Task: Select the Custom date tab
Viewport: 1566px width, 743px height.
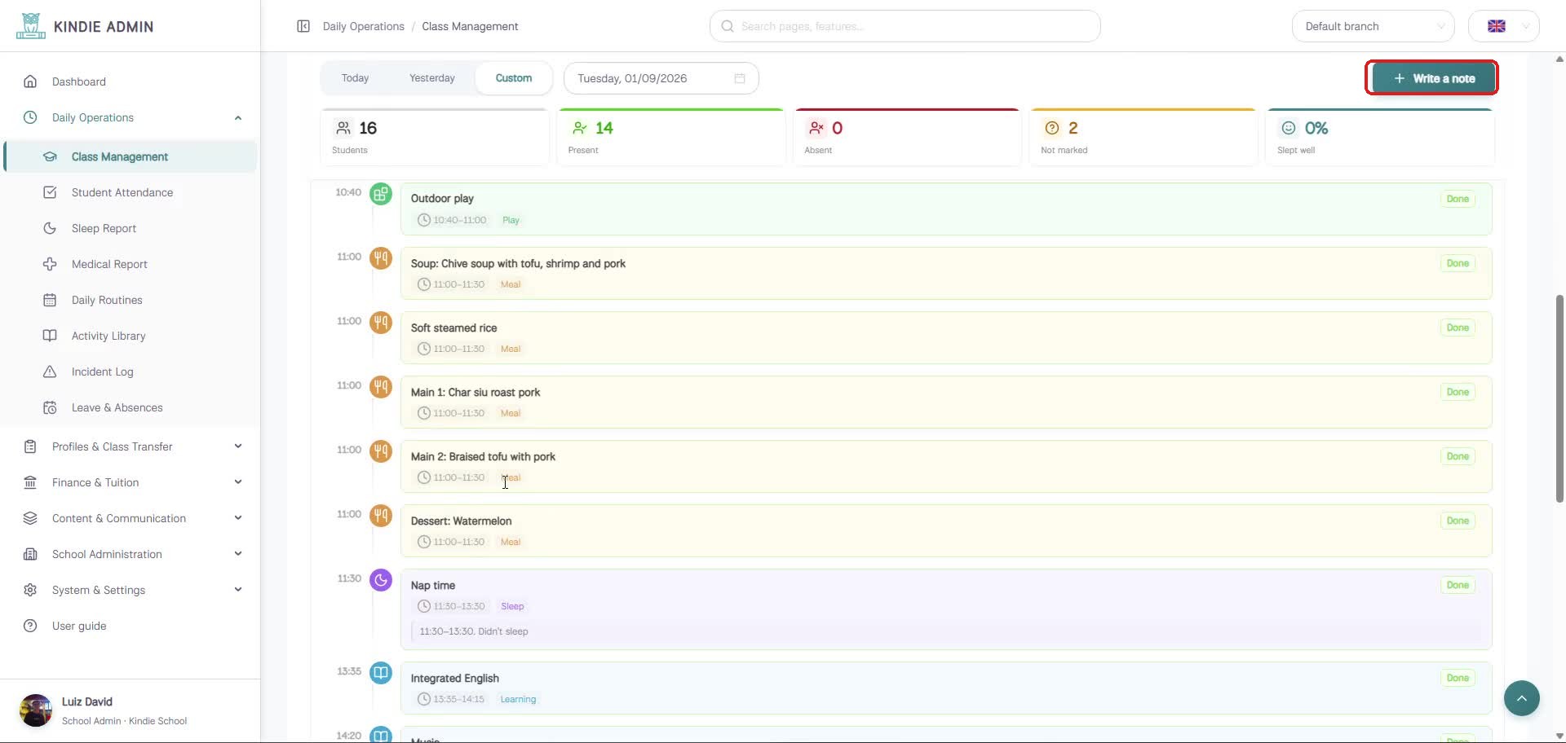Action: 514,78
